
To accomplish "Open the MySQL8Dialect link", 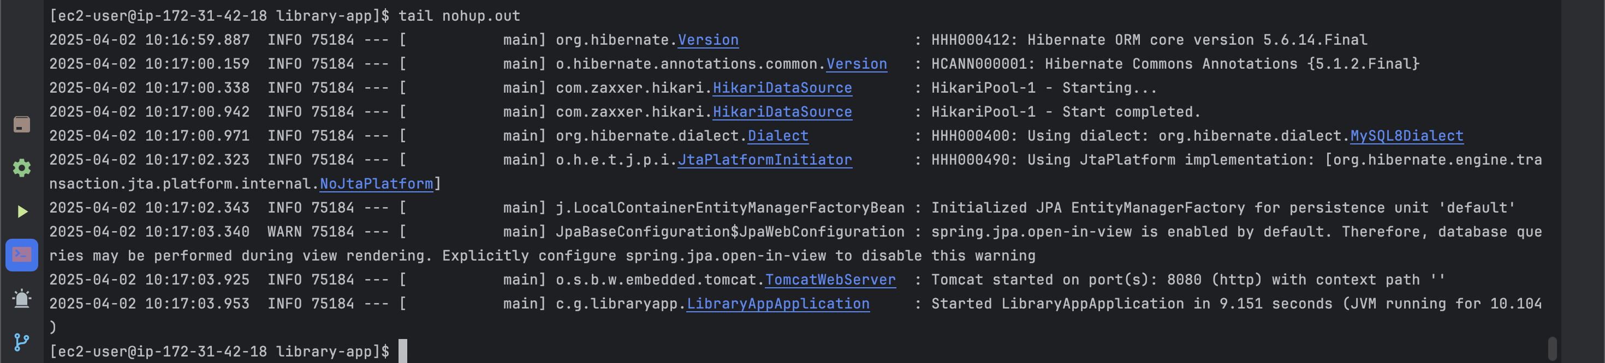I will pyautogui.click(x=1406, y=136).
